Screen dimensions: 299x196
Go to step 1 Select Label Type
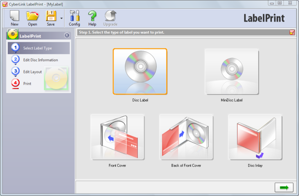39,48
